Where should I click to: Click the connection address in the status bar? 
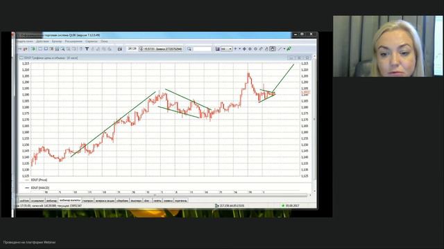[232, 205]
